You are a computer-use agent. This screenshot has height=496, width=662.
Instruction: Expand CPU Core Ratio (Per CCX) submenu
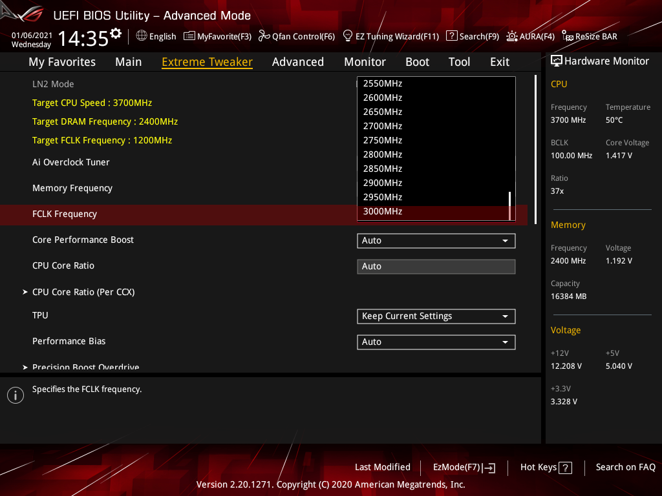click(x=83, y=292)
